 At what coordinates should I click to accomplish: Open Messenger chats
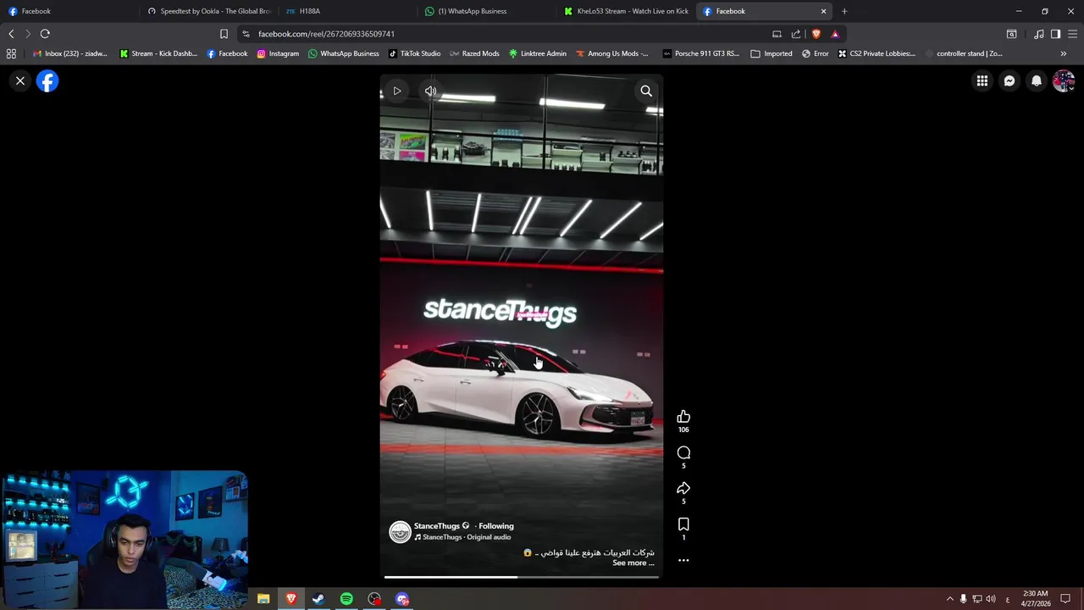pyautogui.click(x=1009, y=81)
